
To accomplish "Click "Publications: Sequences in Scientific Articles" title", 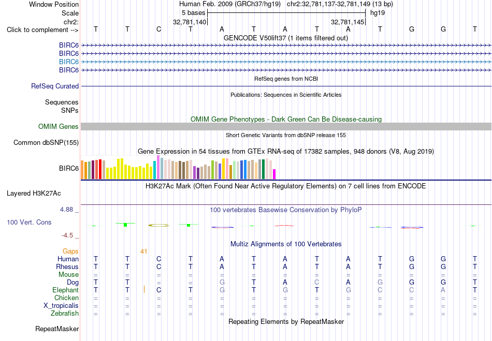I will [286, 95].
